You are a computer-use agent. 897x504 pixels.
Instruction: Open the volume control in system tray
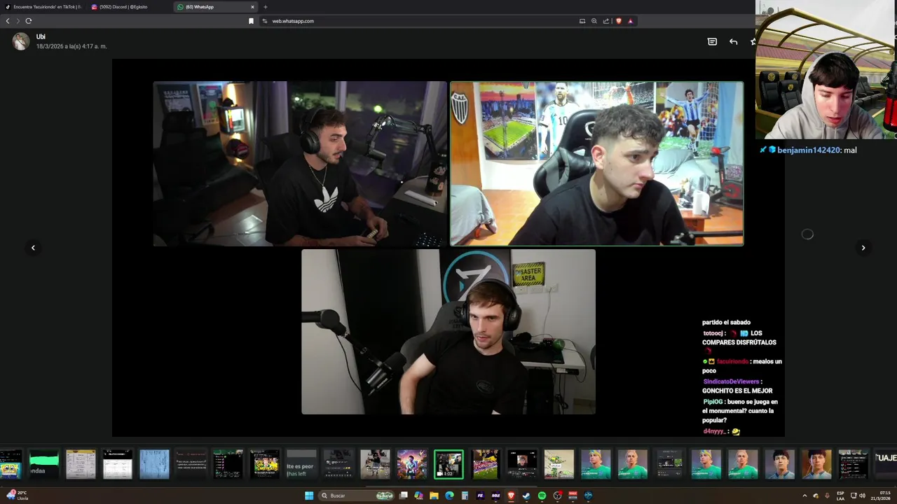(863, 496)
